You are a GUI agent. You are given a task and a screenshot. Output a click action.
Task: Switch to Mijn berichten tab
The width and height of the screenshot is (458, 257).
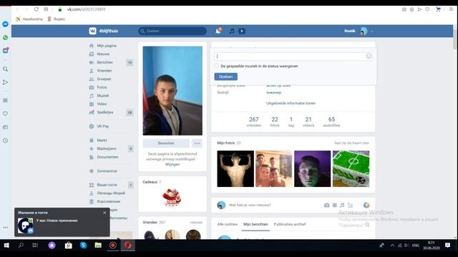(x=255, y=224)
